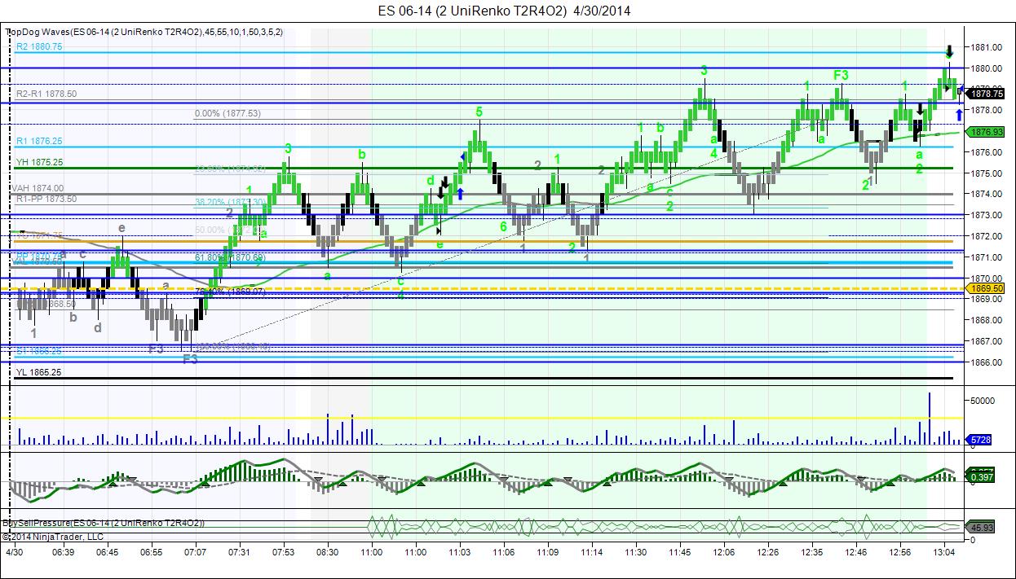Click the R1 1876.25 level label

click(x=39, y=141)
